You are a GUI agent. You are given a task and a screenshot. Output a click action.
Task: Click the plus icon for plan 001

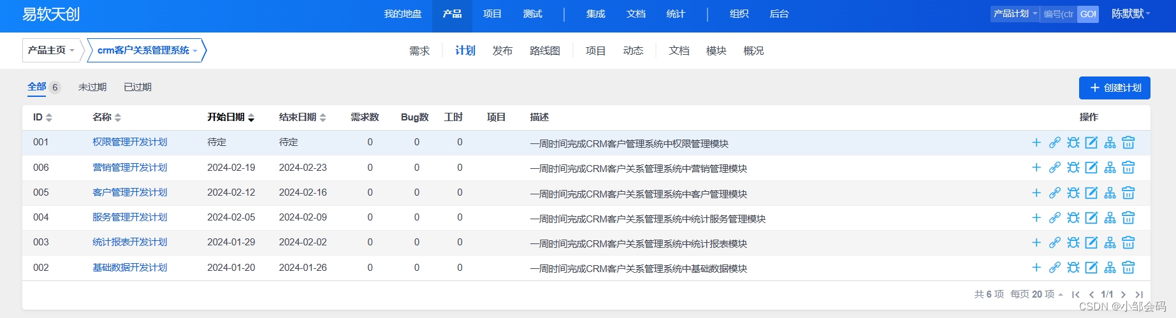tap(1036, 143)
